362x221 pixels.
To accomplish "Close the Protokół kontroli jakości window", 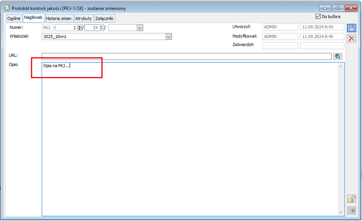I will tap(351, 8).
